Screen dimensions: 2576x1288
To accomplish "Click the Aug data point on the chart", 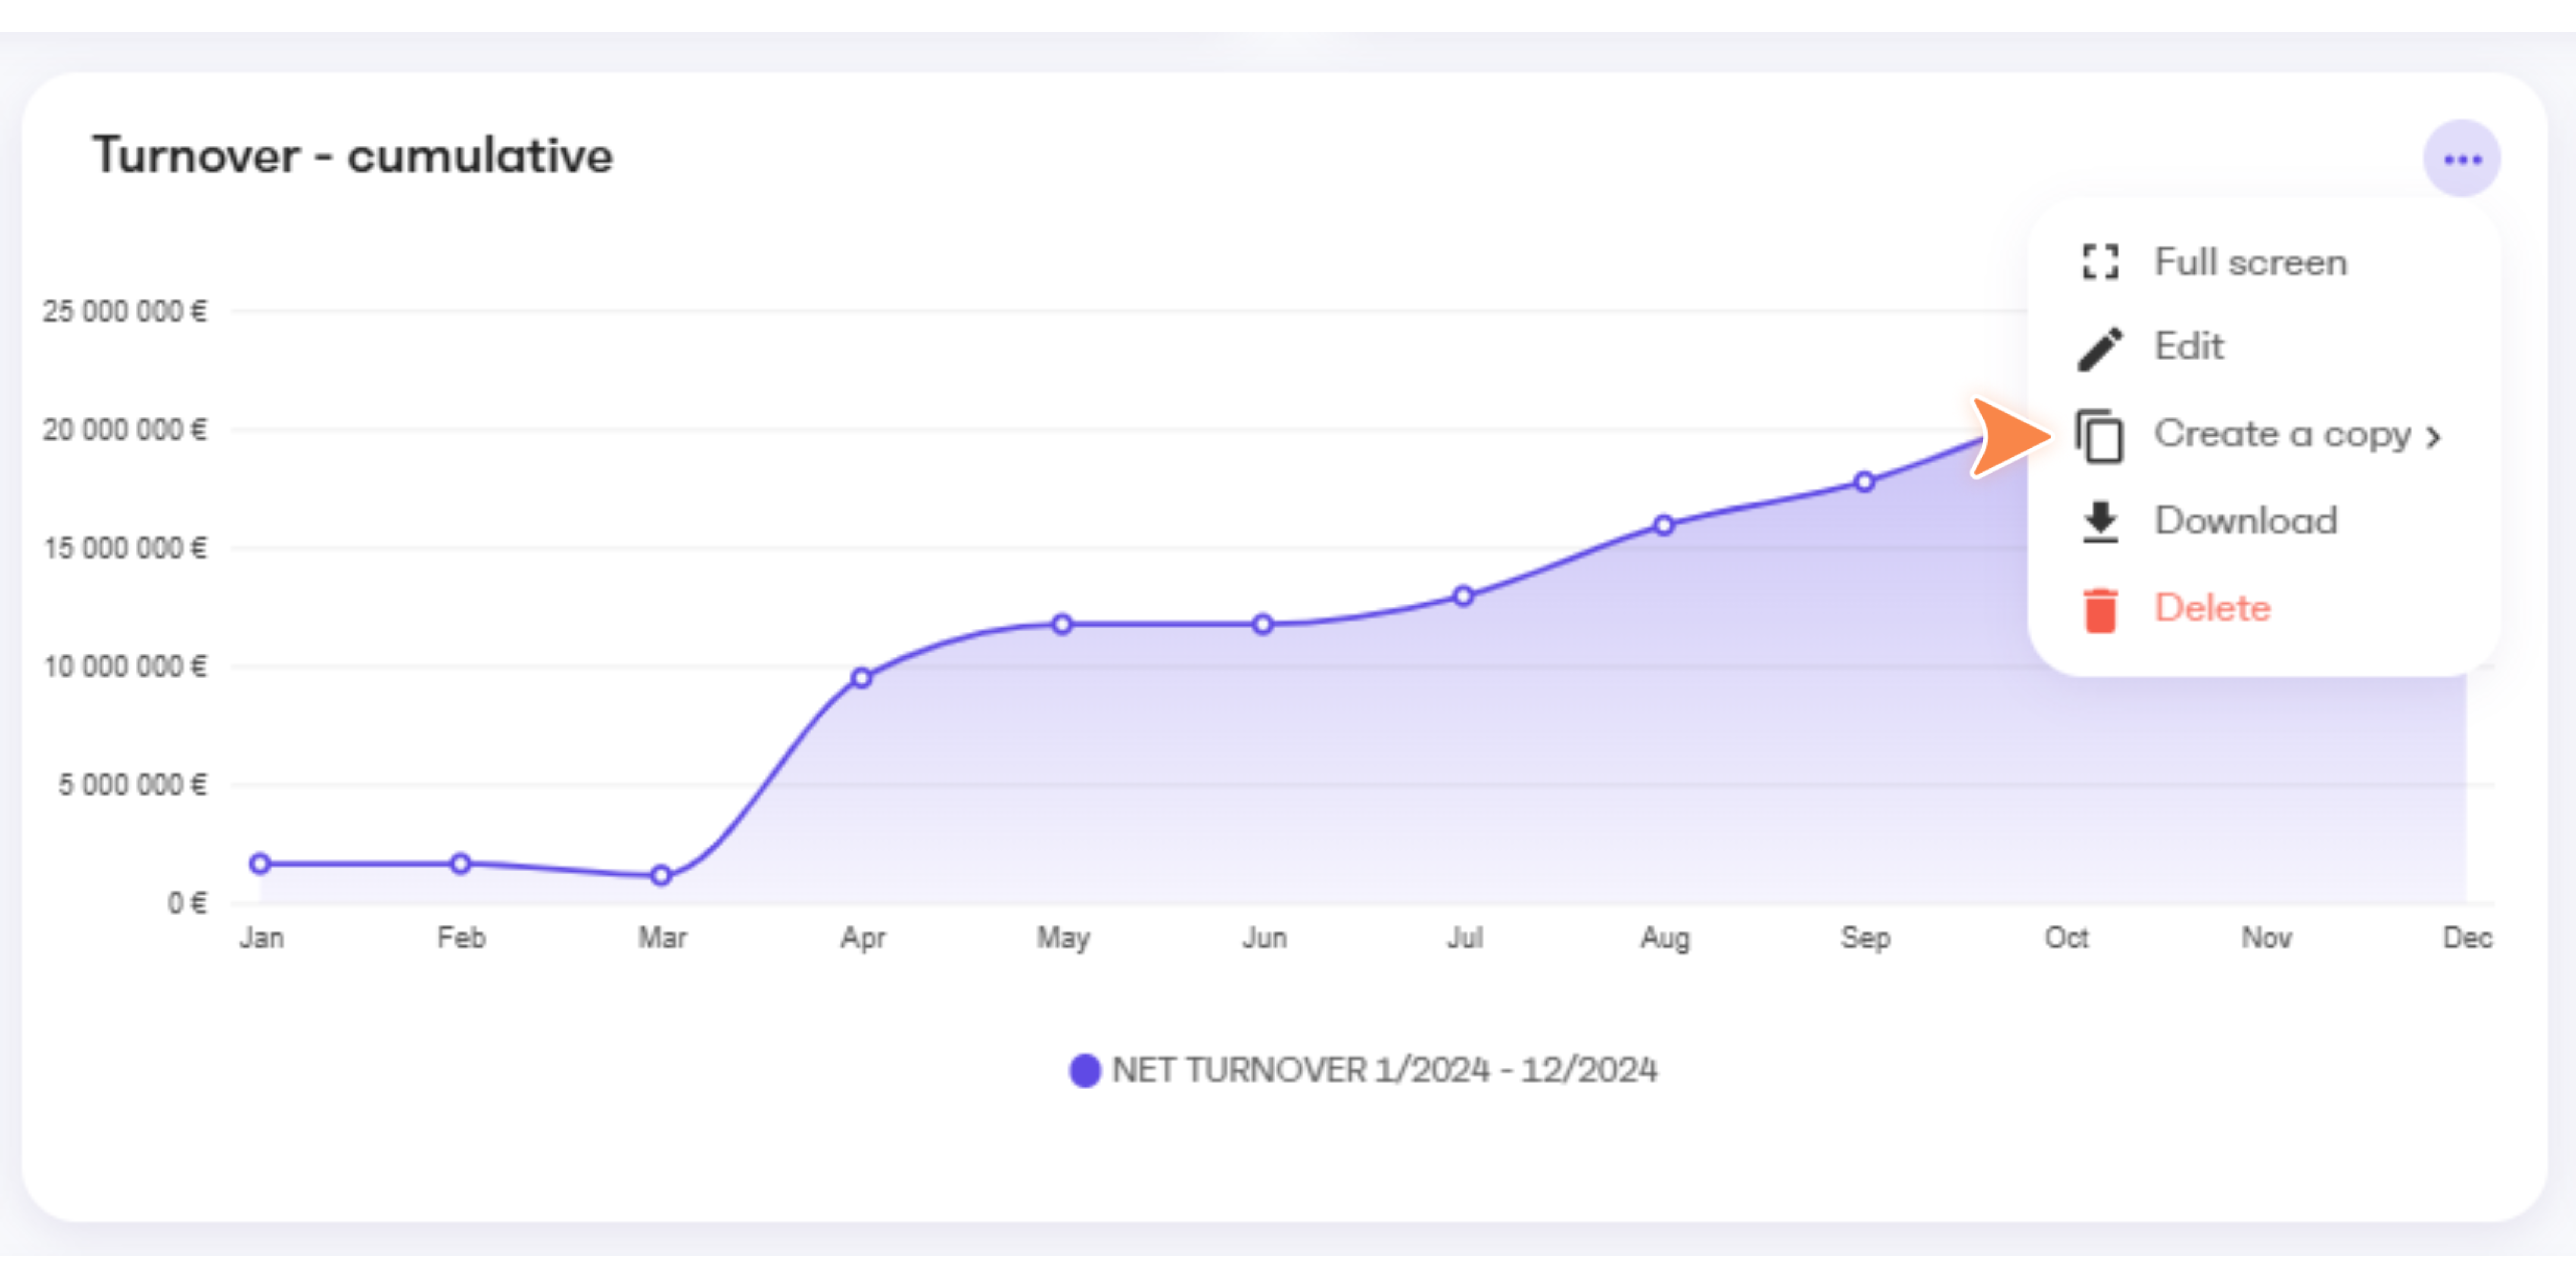I will click(1664, 525).
